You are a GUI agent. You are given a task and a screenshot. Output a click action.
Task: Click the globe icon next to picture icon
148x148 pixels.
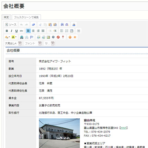pyautogui.click(x=53, y=37)
